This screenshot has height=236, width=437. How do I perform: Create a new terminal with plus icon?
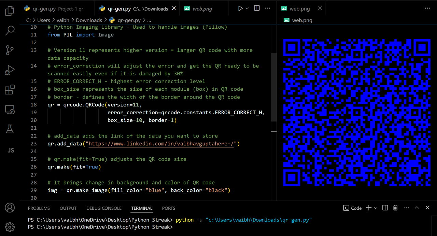tap(369, 208)
